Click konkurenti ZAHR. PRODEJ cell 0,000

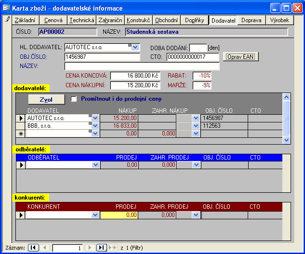pyautogui.click(x=157, y=215)
